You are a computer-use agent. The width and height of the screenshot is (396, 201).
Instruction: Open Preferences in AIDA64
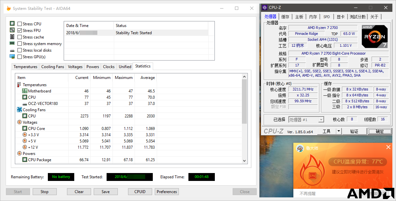tap(167, 191)
